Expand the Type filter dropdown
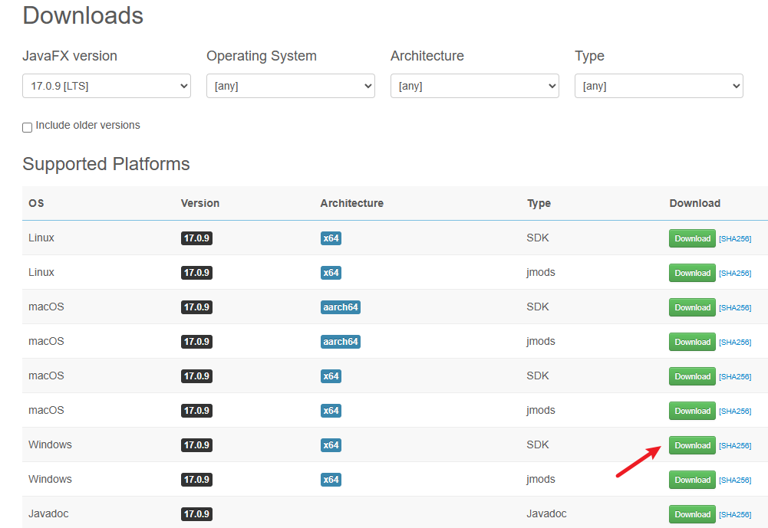768x528 pixels. point(658,86)
